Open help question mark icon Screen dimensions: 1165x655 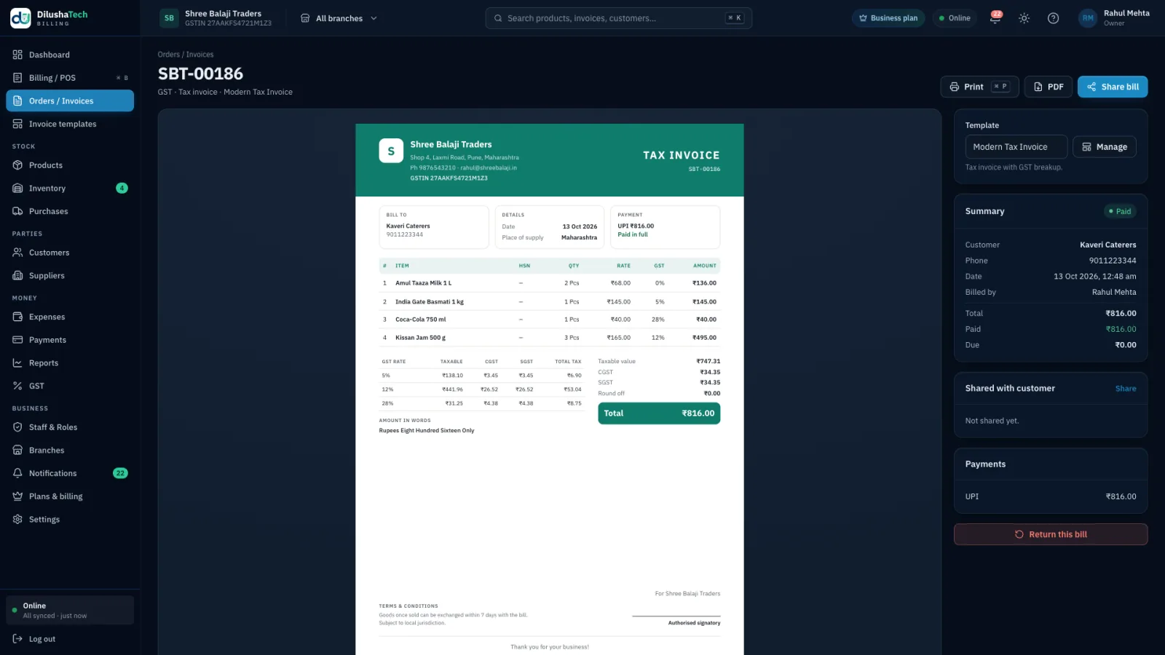(1053, 18)
